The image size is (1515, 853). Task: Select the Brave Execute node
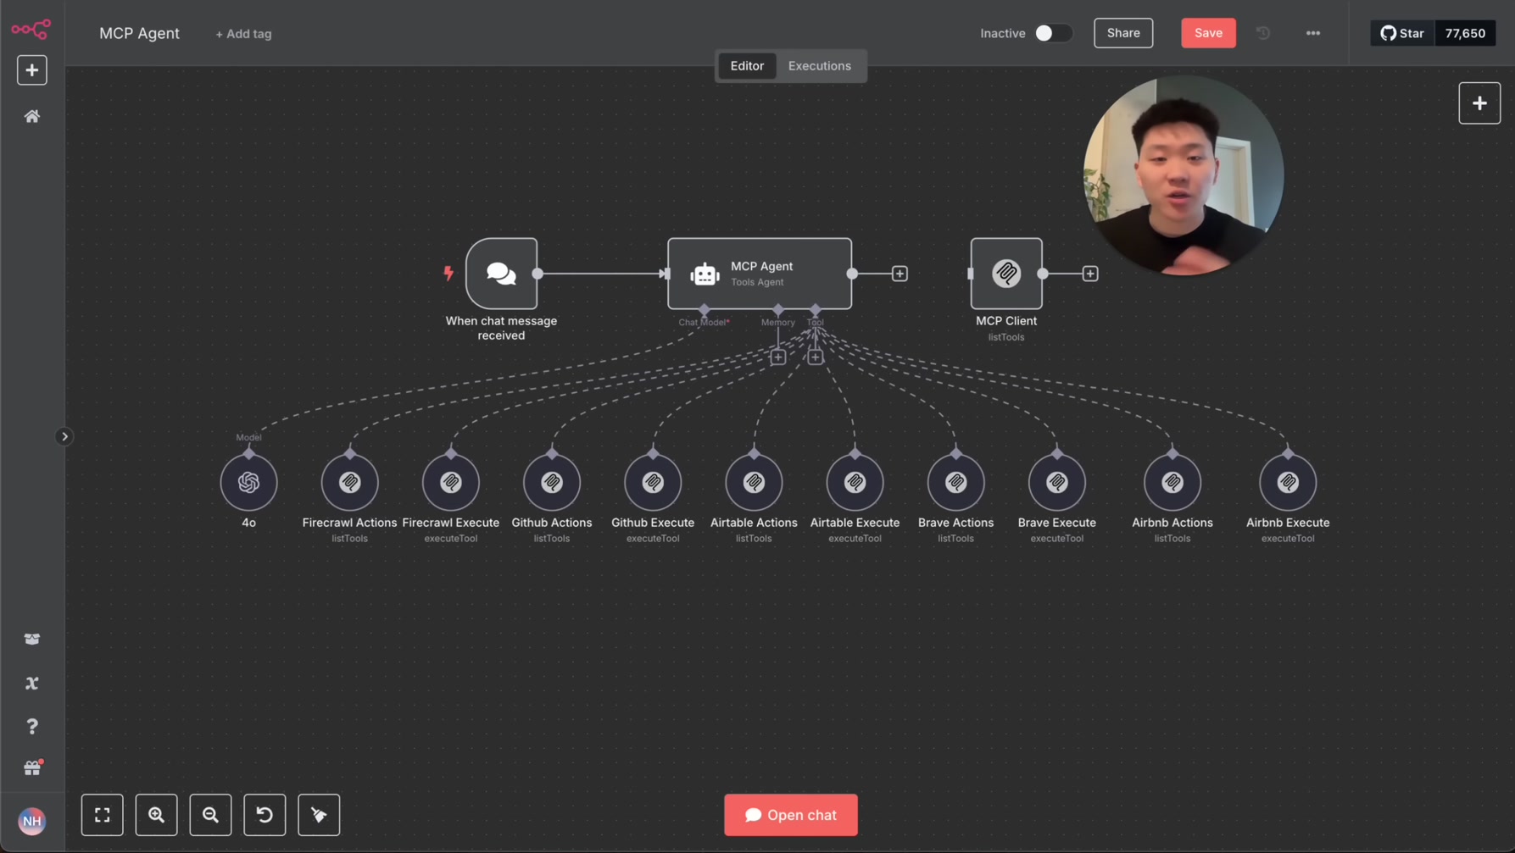click(x=1057, y=482)
